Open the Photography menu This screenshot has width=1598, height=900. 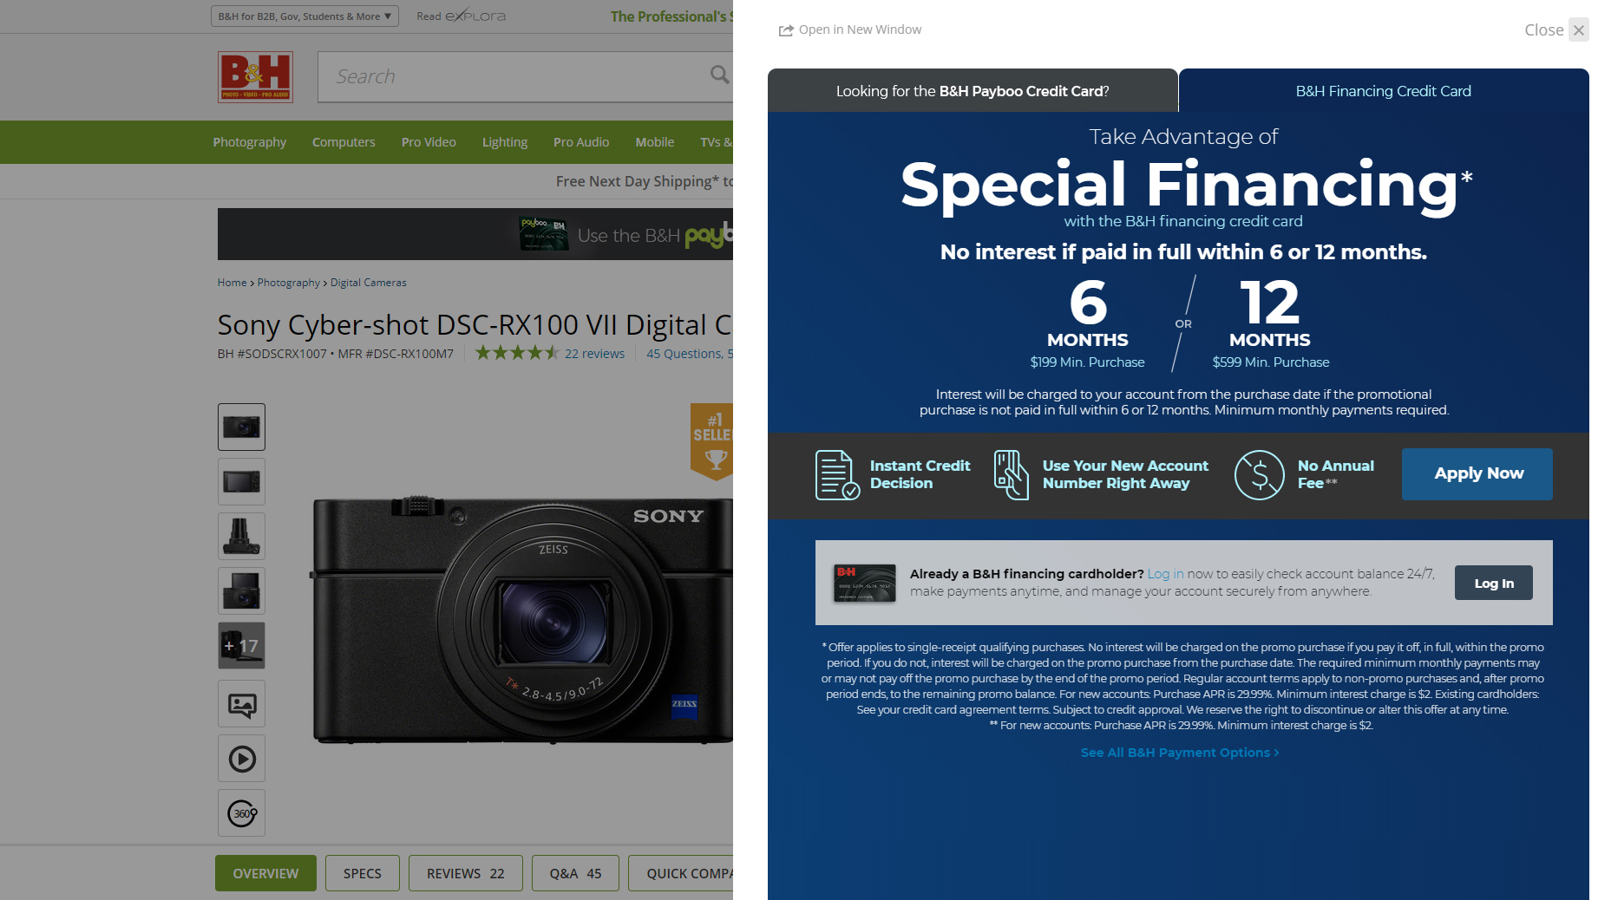(x=250, y=142)
